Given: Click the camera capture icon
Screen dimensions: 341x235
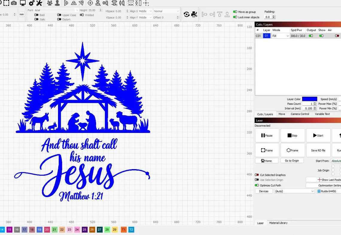Looking at the screenshot, I should 14,3.
